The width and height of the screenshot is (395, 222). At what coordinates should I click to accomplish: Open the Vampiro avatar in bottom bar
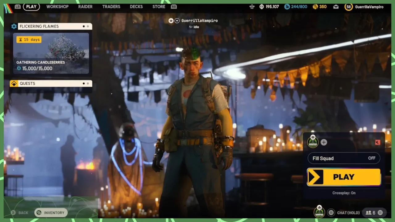point(319,212)
